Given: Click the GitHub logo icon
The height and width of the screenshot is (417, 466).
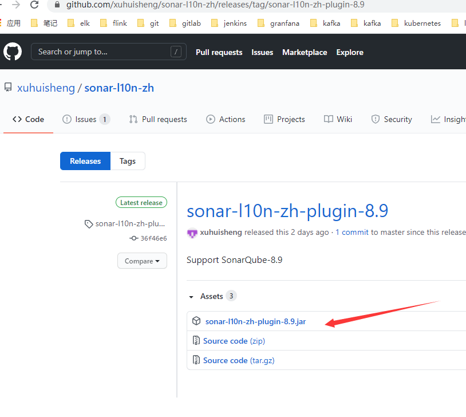Looking at the screenshot, I should [13, 52].
